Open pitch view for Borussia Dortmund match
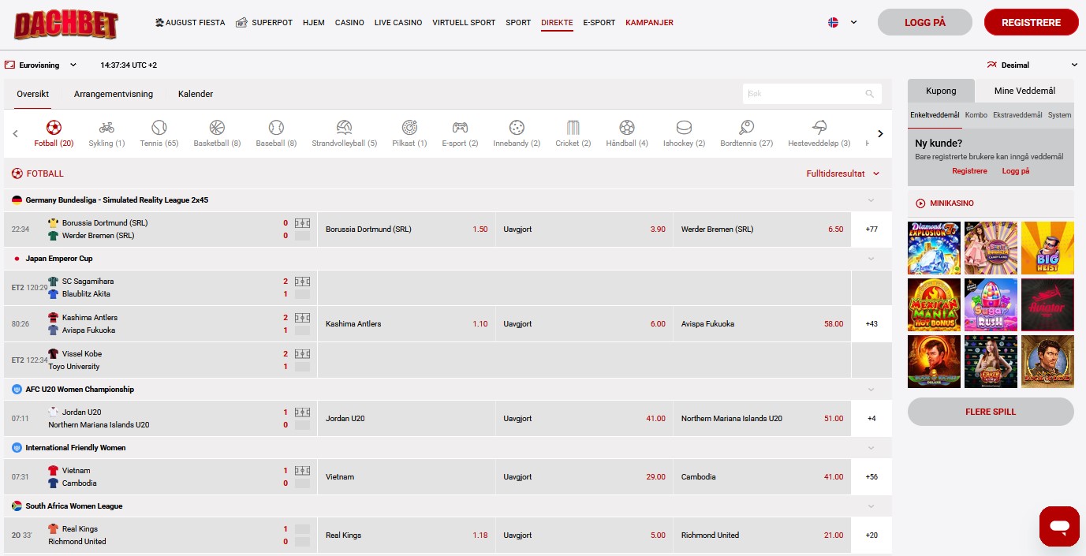 point(302,223)
